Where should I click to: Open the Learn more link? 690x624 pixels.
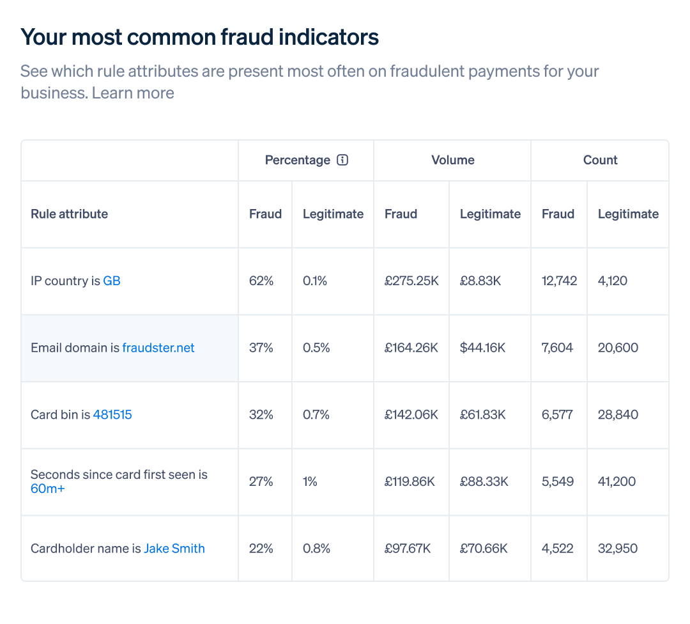tap(133, 93)
